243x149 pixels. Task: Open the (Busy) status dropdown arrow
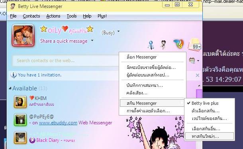119,31
